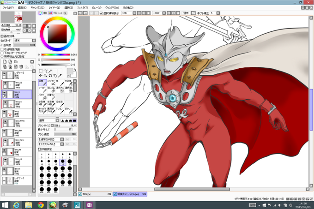Choose brush size 20 preset
This screenshot has height=209, width=314.
tap(70, 162)
